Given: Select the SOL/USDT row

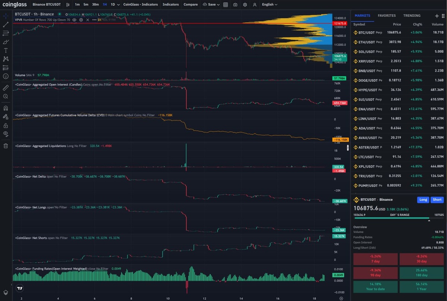Looking at the screenshot, I should coord(399,51).
